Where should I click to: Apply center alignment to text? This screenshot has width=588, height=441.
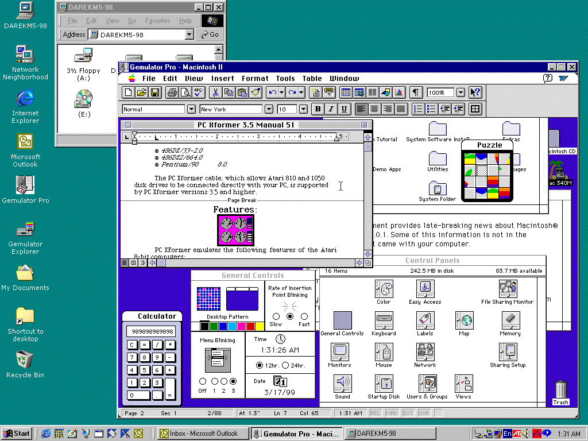[x=374, y=109]
